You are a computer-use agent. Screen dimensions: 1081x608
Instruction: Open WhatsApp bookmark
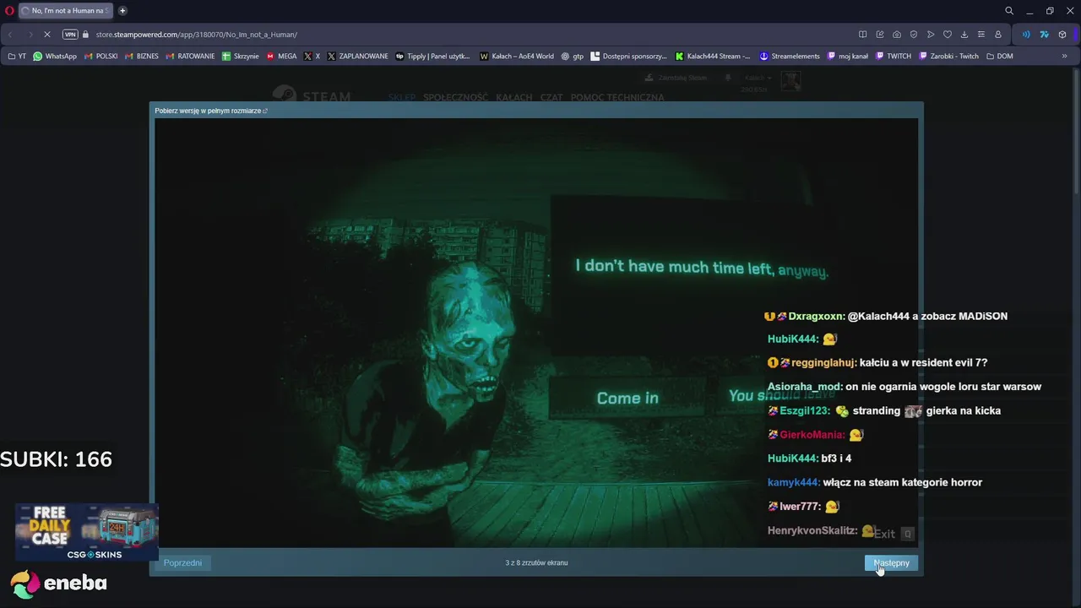tap(55, 56)
